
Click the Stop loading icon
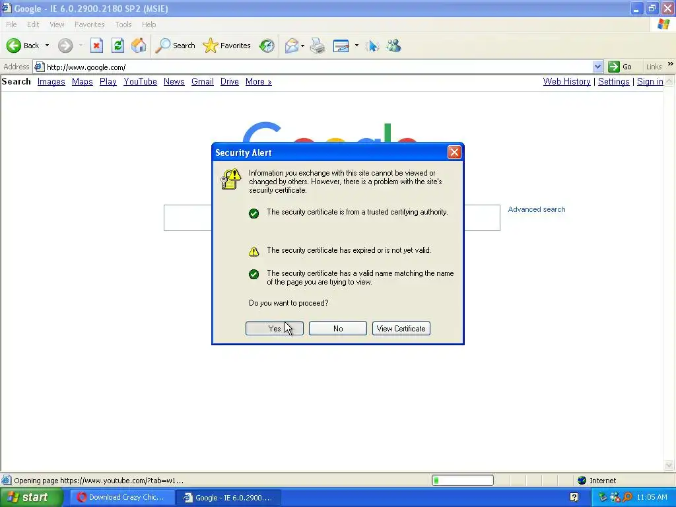point(96,46)
